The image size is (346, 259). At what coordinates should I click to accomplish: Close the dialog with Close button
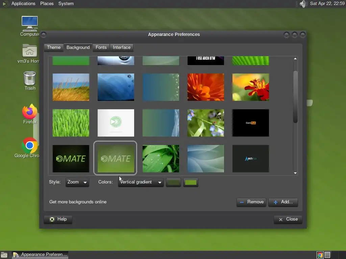pyautogui.click(x=288, y=219)
